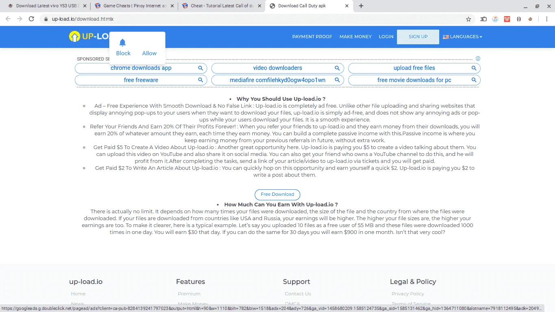Image resolution: width=555 pixels, height=312 pixels.
Task: Click the Support footer heading
Action: [x=296, y=282]
